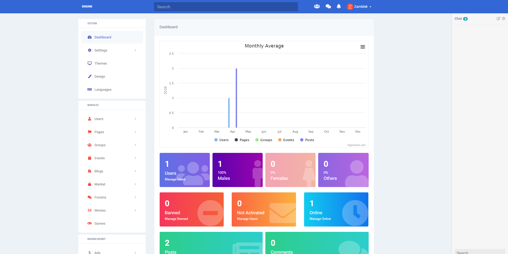
Task: Click the top Search input field
Action: pyautogui.click(x=226, y=7)
